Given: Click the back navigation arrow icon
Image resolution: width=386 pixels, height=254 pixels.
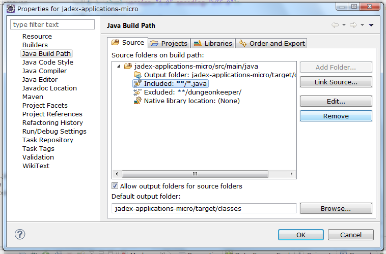Looking at the screenshot, I should click(335, 25).
